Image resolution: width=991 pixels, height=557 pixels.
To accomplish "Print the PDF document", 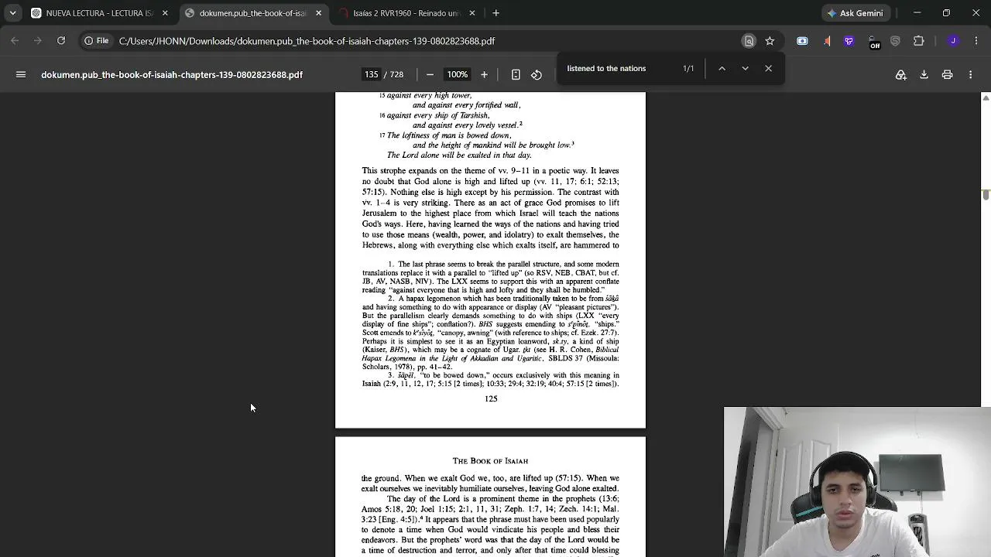I will tap(947, 74).
